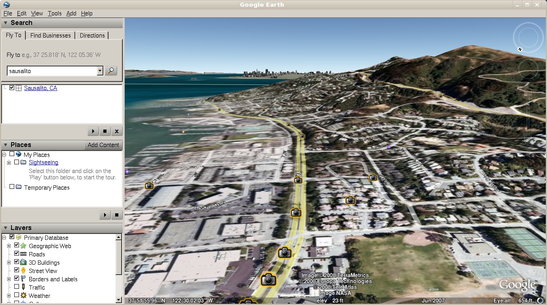547x305 pixels.
Task: Expand the Geographic Web node
Action: 9,246
